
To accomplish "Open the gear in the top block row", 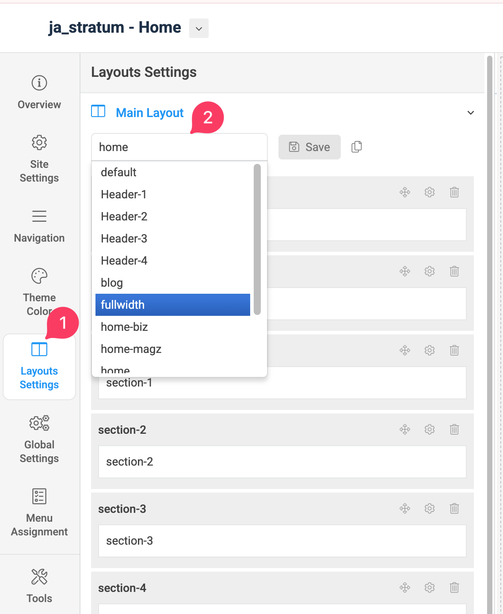I will 430,192.
